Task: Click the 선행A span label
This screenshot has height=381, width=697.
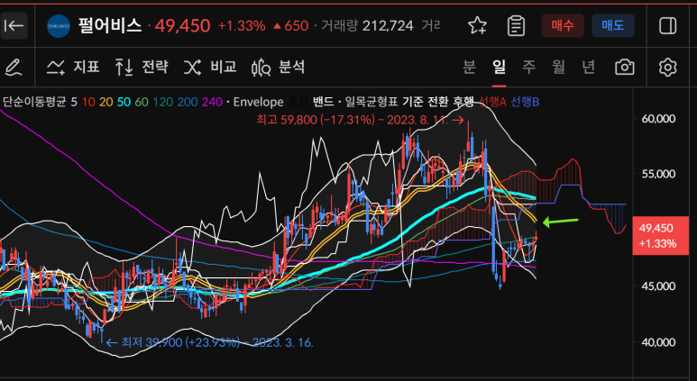Action: click(492, 102)
